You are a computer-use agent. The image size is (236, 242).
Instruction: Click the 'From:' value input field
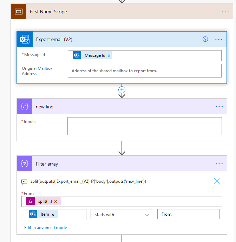(188, 214)
